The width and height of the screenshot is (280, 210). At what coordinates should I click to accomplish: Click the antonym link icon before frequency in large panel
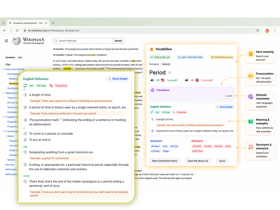51,85
